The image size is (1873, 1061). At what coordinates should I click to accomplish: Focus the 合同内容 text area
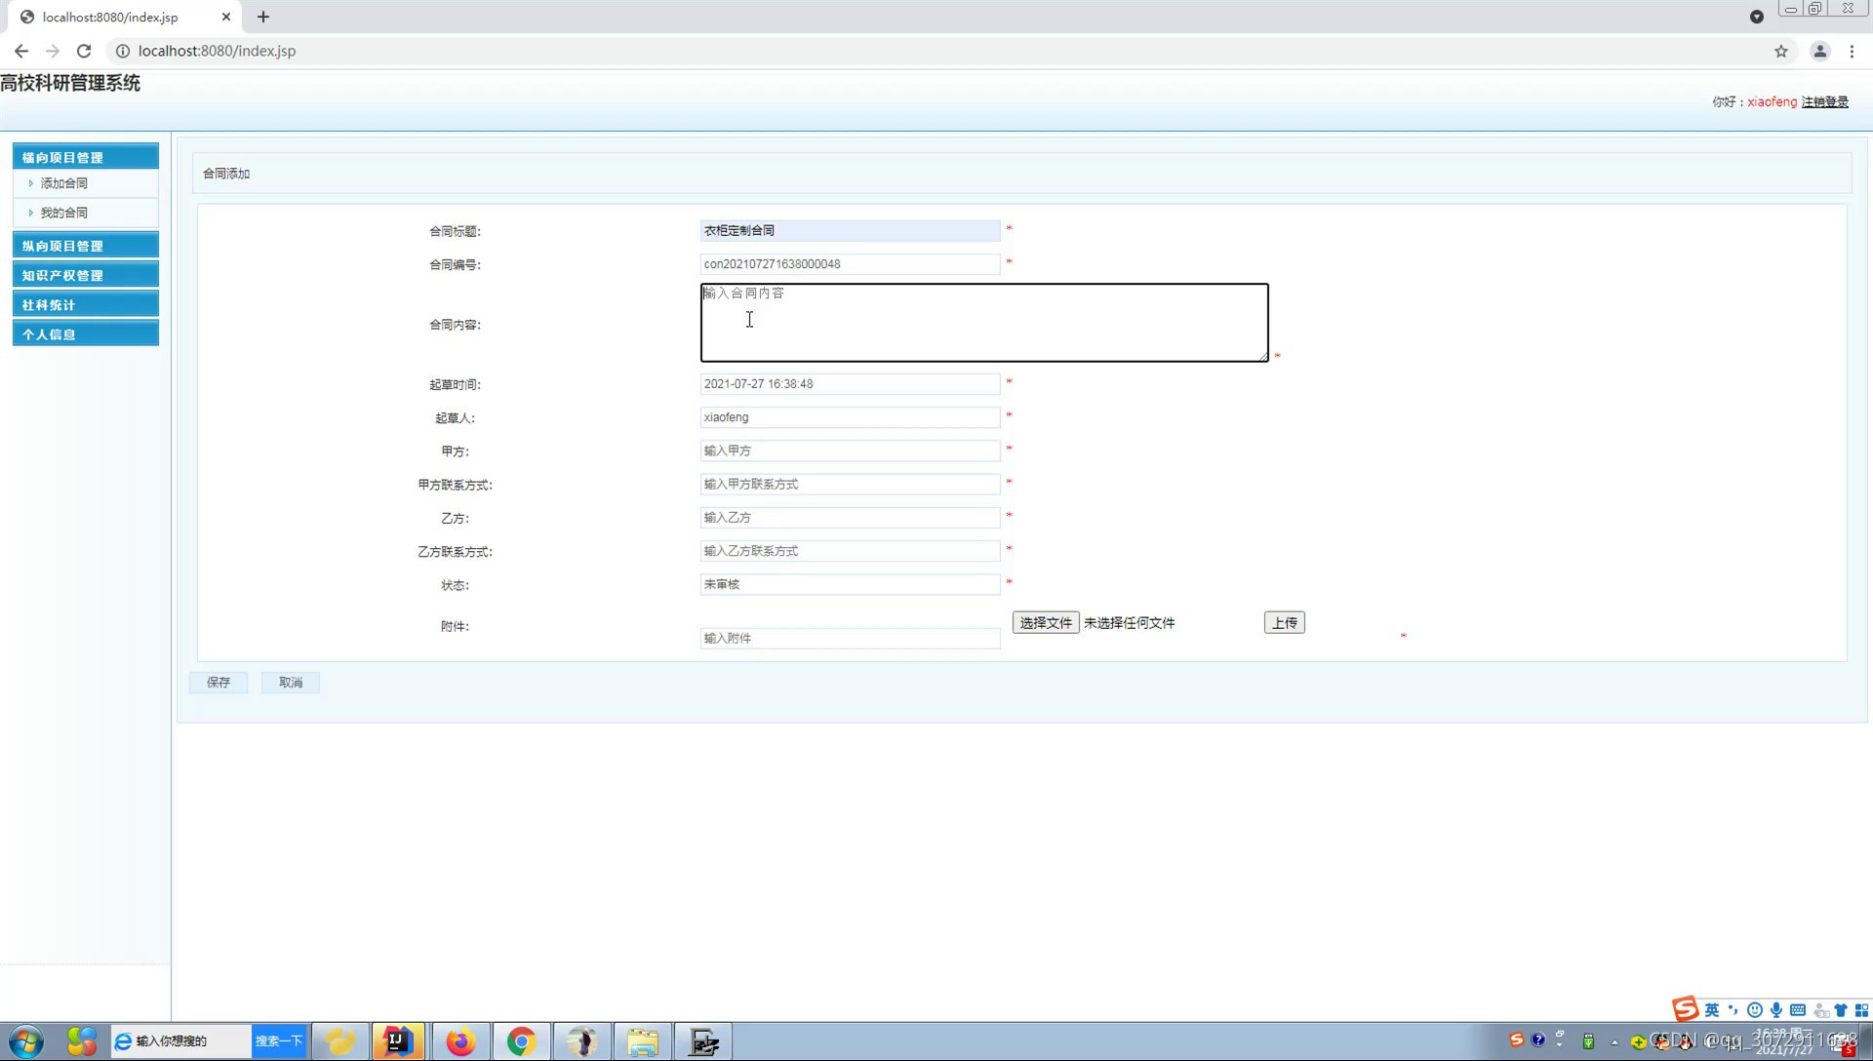[984, 323]
